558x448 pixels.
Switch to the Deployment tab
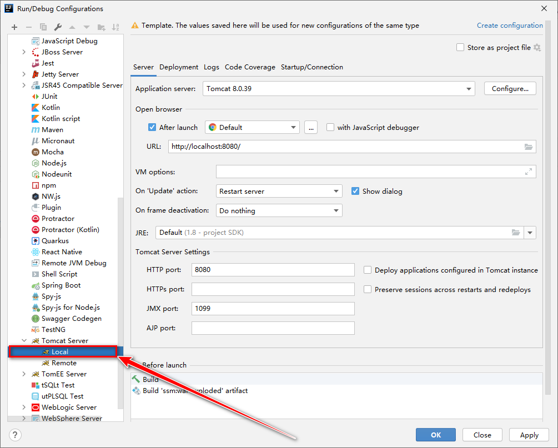tap(179, 67)
